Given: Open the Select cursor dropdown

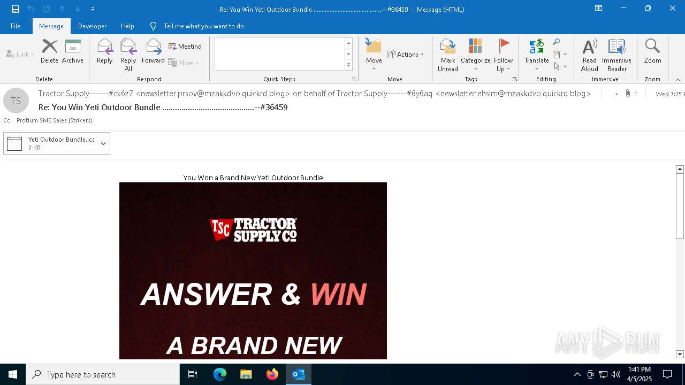Looking at the screenshot, I should click(x=560, y=66).
